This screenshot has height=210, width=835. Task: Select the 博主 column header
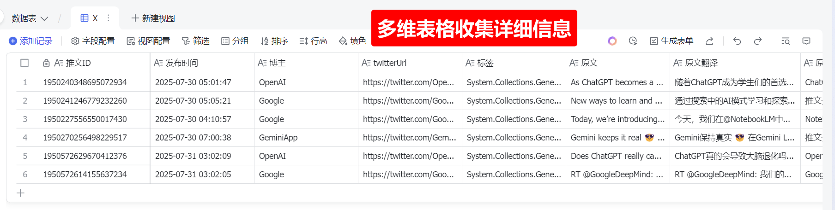306,63
